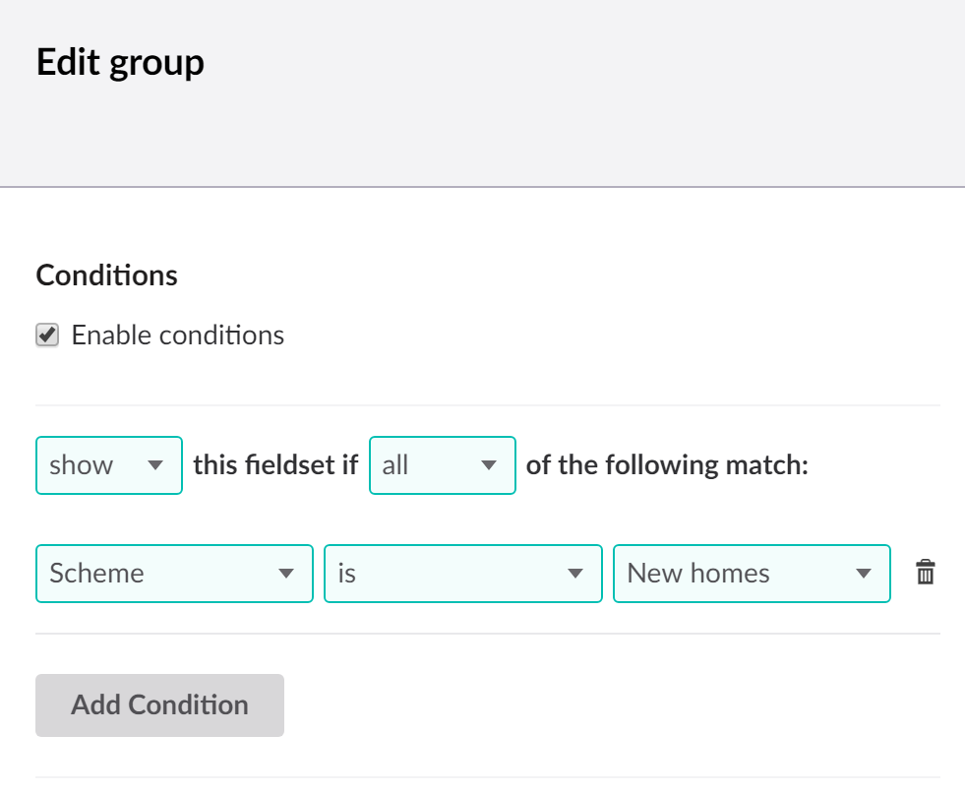This screenshot has height=794, width=965.
Task: Open the "is" comparison operator selector
Action: pos(462,574)
